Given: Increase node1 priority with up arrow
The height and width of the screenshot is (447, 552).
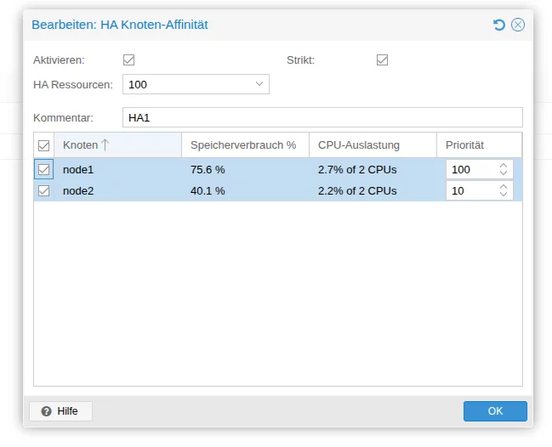Looking at the screenshot, I should [504, 166].
